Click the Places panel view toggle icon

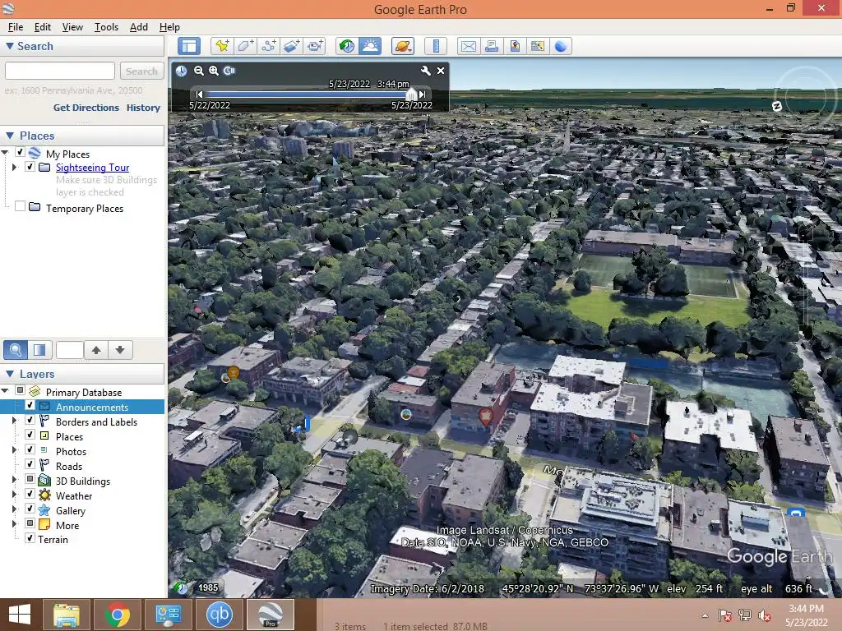point(39,350)
